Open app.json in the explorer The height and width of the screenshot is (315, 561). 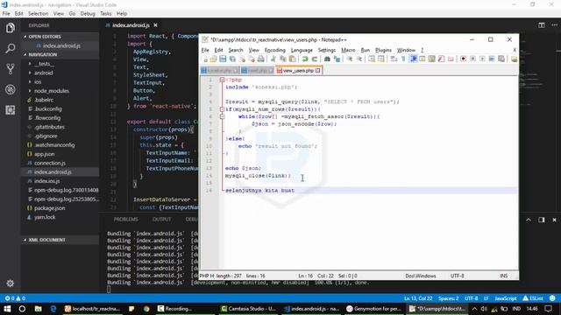coord(45,154)
